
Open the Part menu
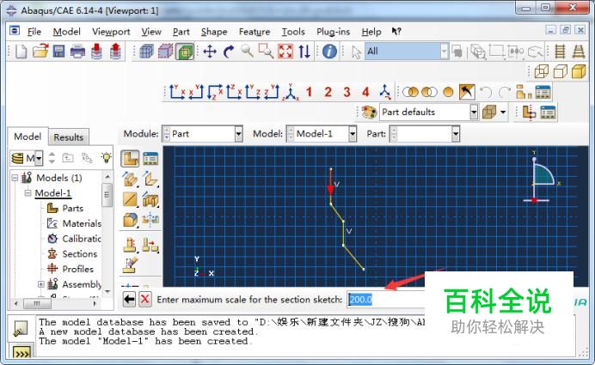(x=181, y=32)
